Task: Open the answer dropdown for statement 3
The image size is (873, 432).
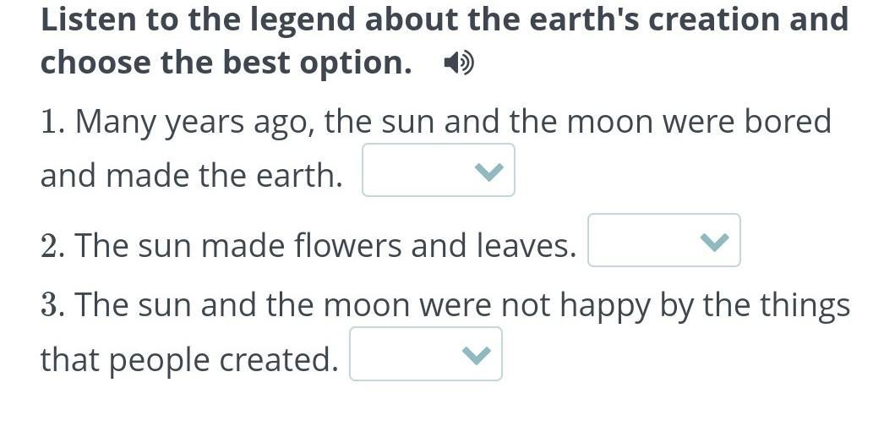Action: pyautogui.click(x=425, y=354)
